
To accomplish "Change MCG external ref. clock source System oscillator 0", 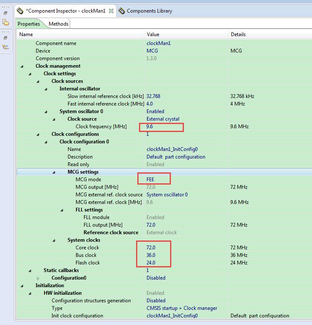I will pos(167,194).
